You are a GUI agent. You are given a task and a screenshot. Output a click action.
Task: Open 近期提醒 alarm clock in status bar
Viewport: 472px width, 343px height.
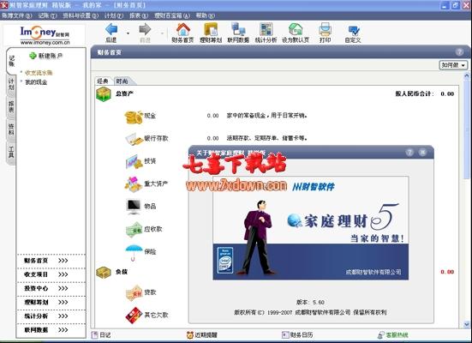[201, 335]
